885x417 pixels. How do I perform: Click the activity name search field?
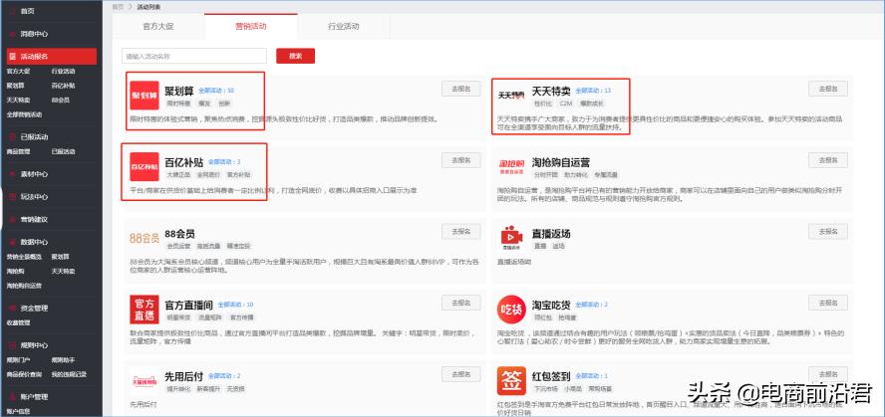(x=194, y=57)
